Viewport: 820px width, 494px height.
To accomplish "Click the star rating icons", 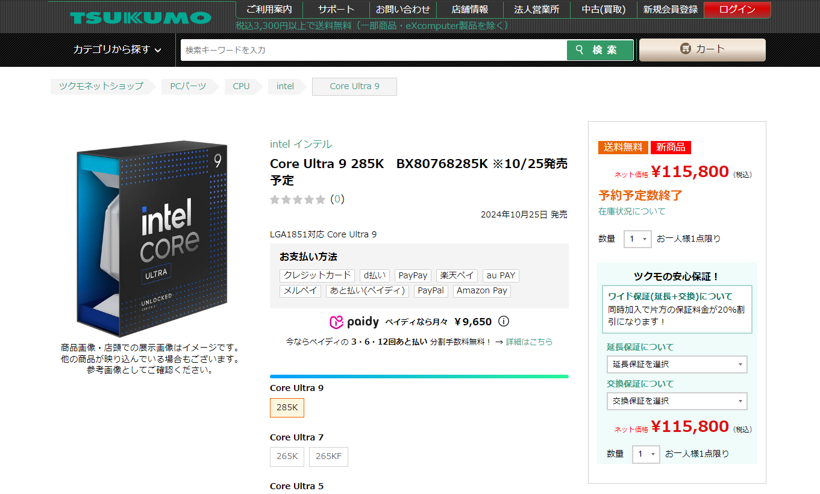I will click(x=298, y=199).
